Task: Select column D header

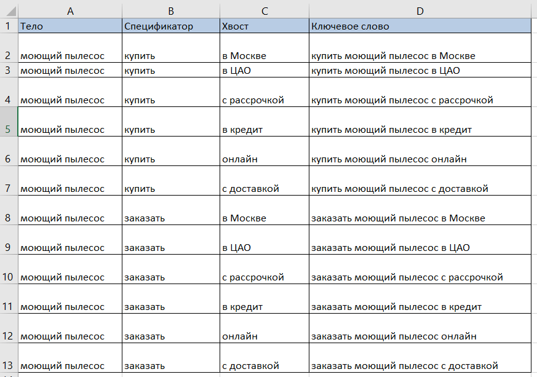Action: tap(420, 11)
